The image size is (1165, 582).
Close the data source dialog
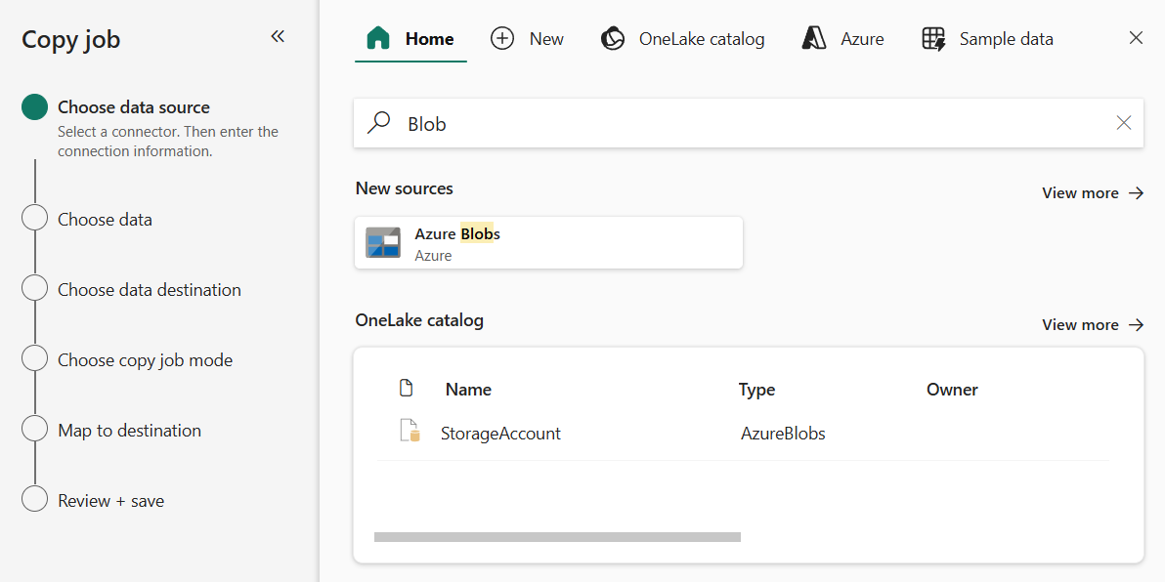point(1136,38)
